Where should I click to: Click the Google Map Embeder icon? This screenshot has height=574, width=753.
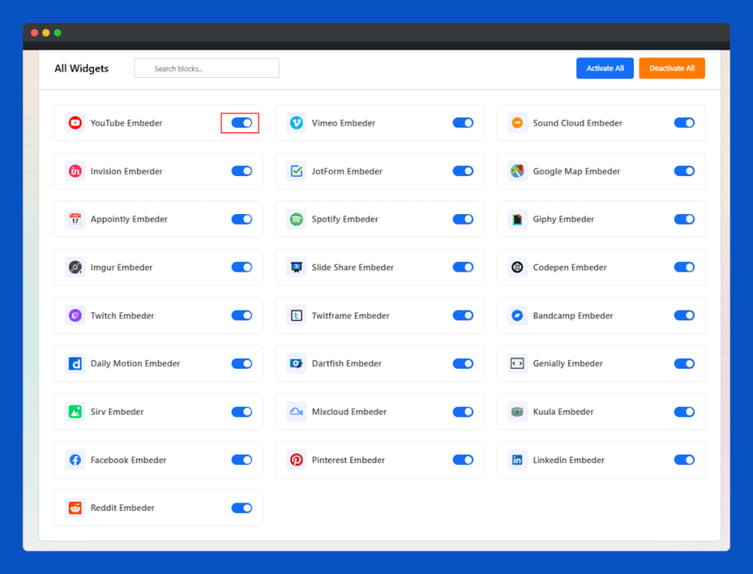(517, 171)
